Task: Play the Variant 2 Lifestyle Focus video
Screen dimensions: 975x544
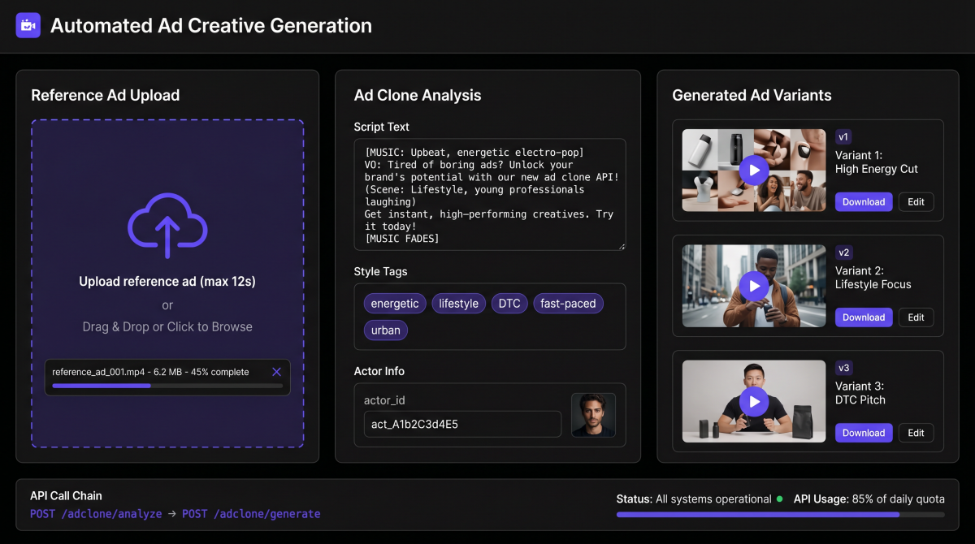Action: tap(753, 286)
